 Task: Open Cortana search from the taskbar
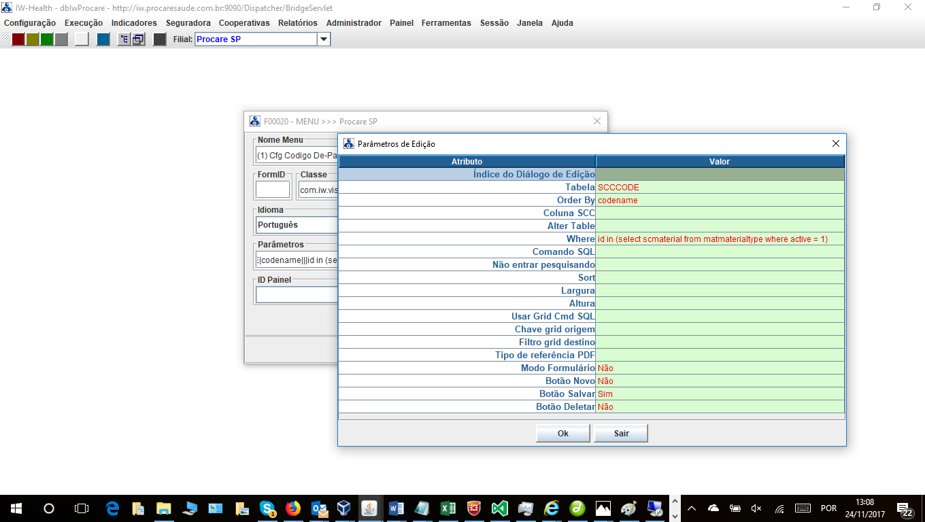48,508
